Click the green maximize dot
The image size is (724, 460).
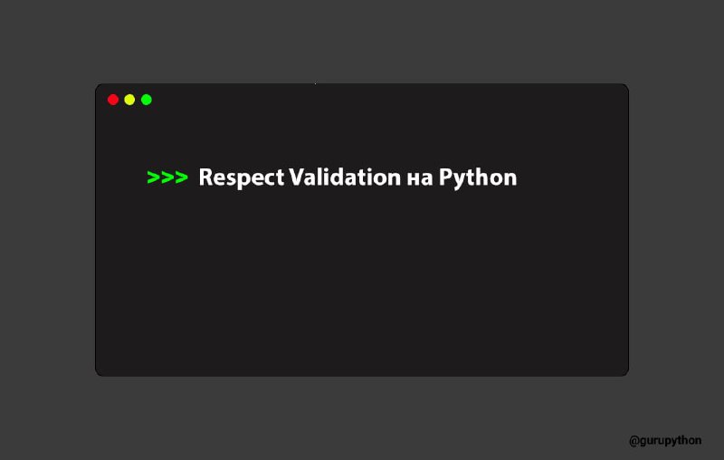pyautogui.click(x=147, y=100)
